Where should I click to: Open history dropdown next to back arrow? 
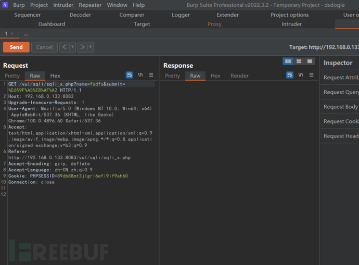(x=72, y=47)
